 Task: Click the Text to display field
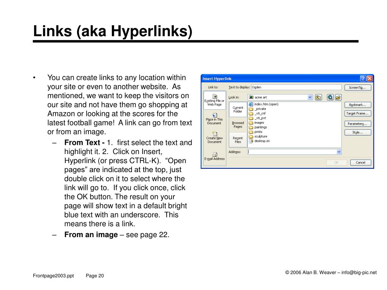(x=296, y=87)
